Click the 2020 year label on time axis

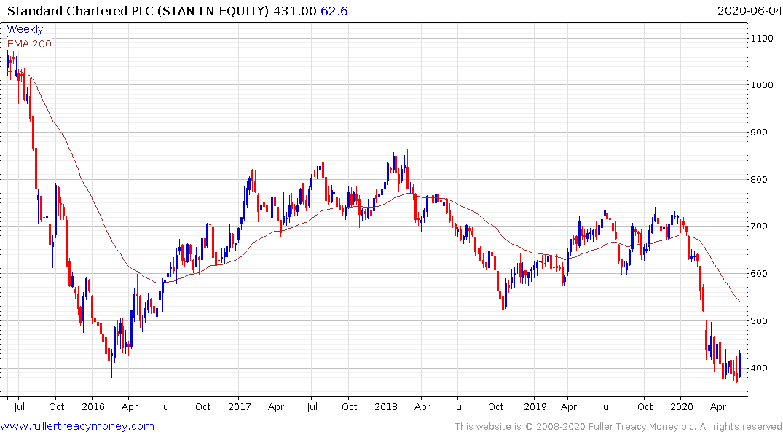click(x=682, y=407)
